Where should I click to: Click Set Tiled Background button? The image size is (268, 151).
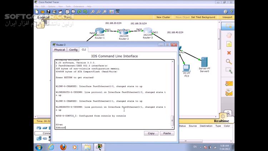203,17
